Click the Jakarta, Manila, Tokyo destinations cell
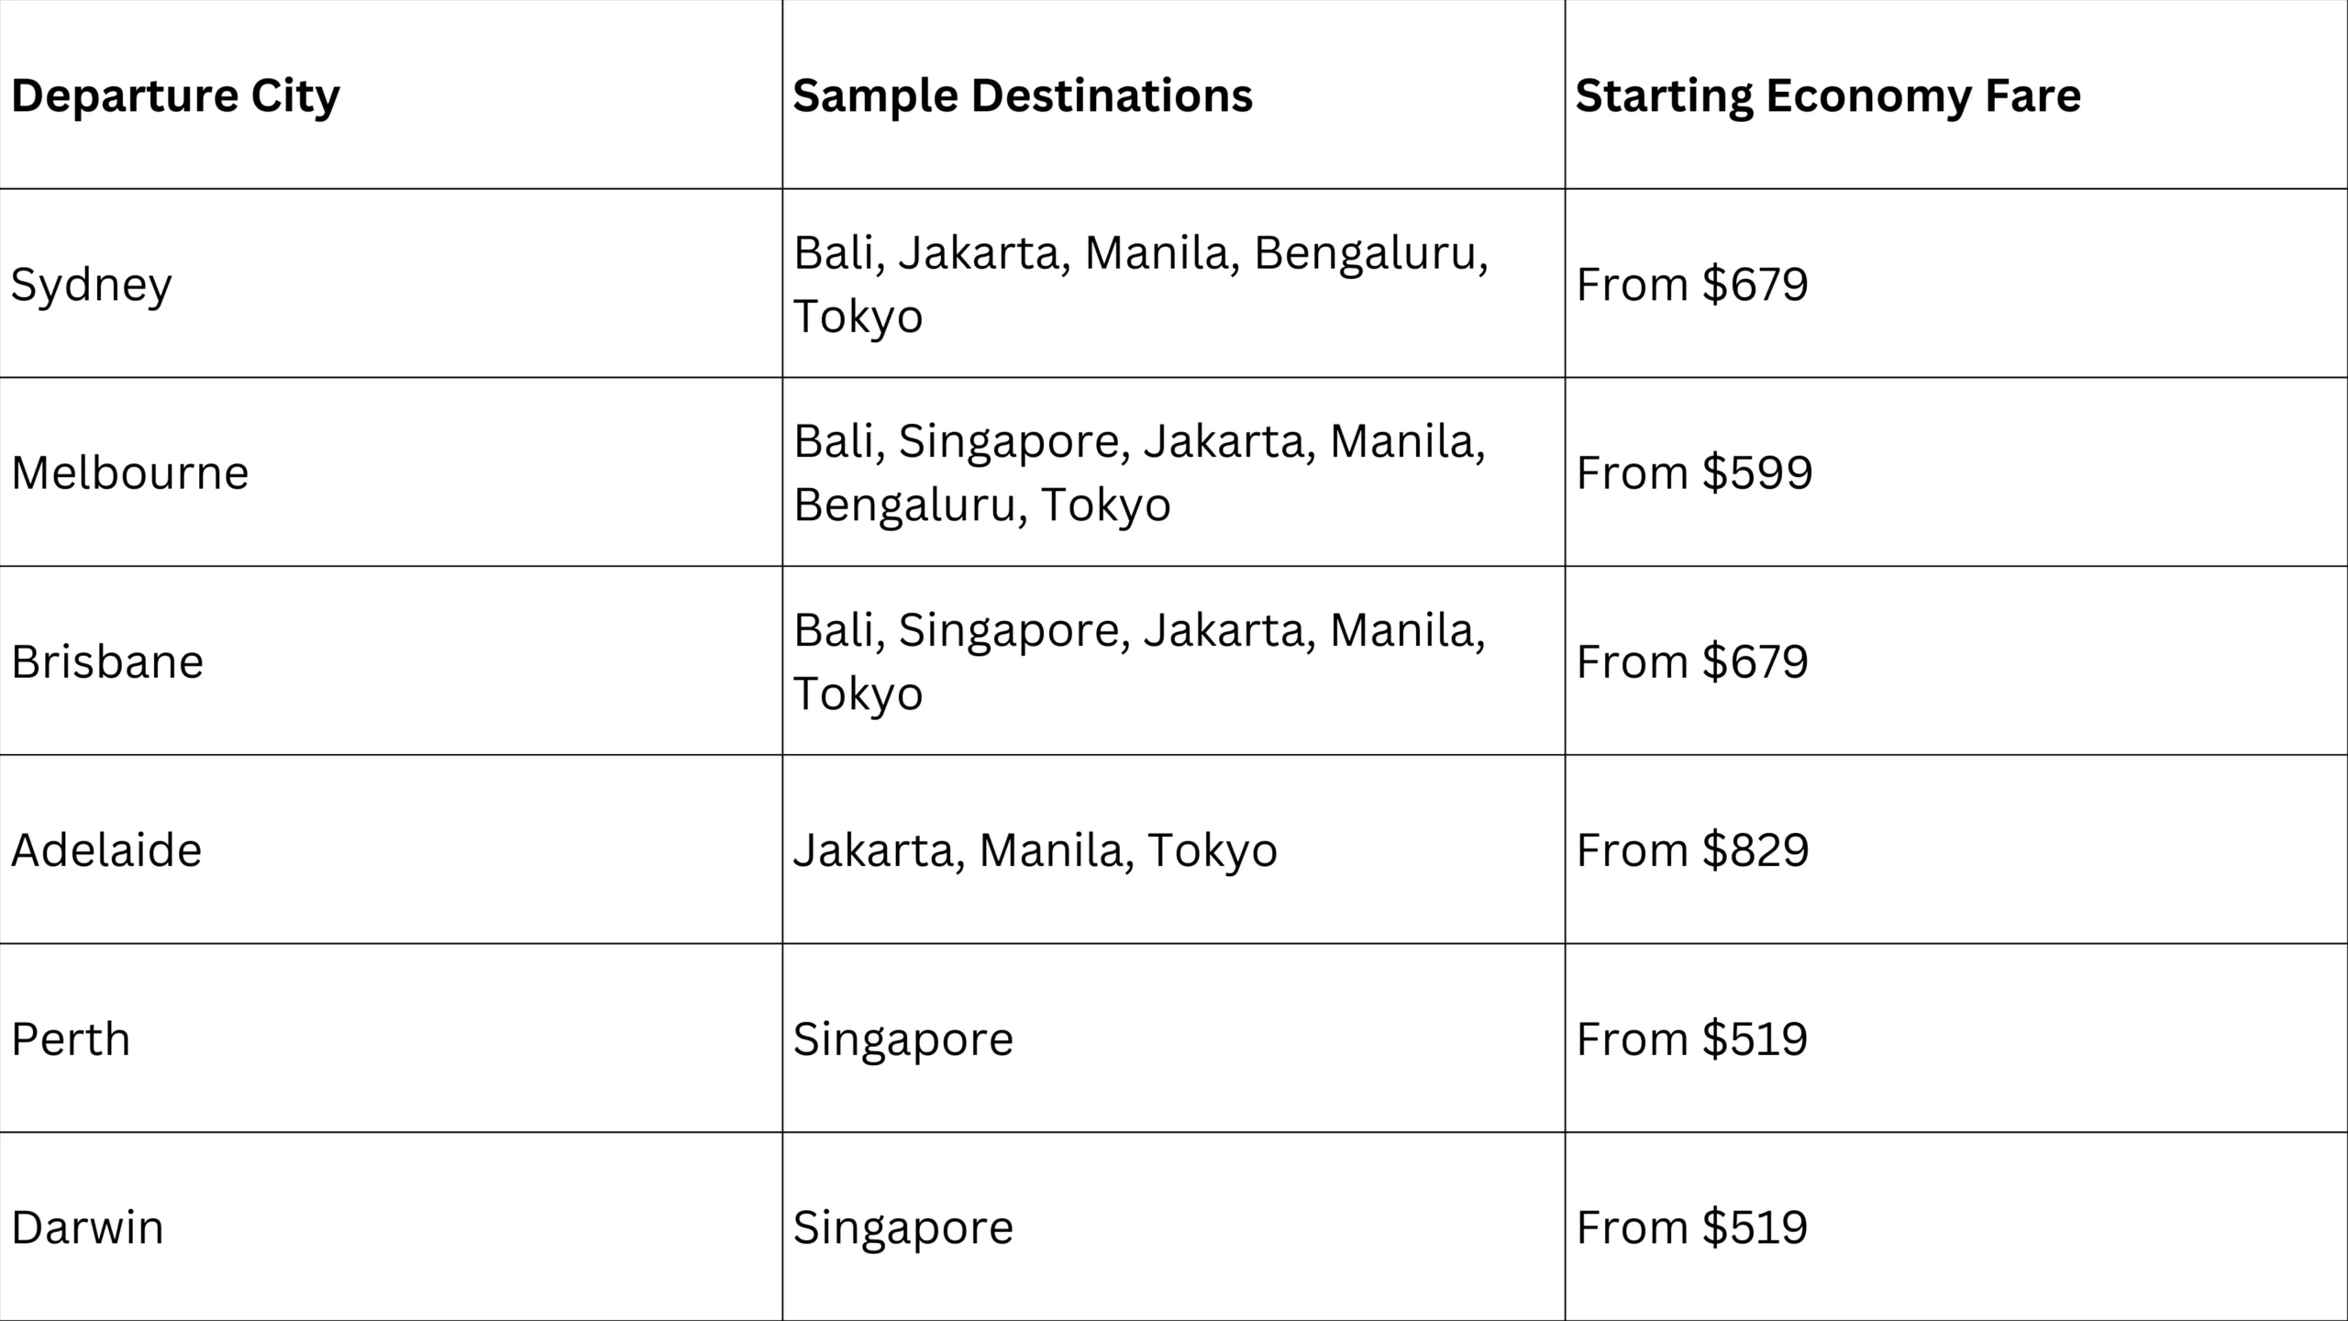Image resolution: width=2348 pixels, height=1321 pixels. [1174, 849]
